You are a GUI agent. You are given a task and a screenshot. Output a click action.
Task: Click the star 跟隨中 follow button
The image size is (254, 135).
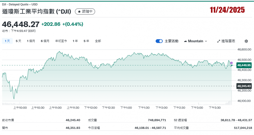pyautogui.click(x=85, y=11)
